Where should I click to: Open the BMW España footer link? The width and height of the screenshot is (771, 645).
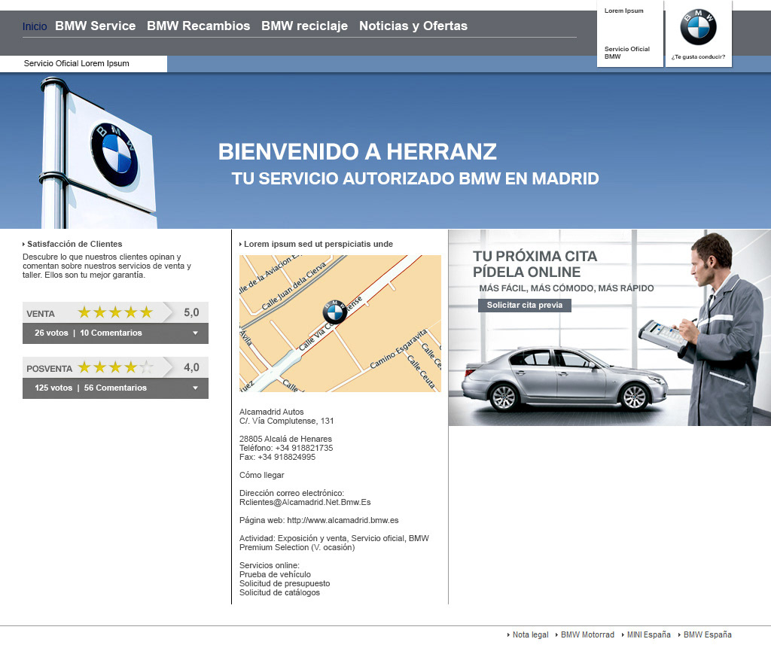tap(708, 634)
